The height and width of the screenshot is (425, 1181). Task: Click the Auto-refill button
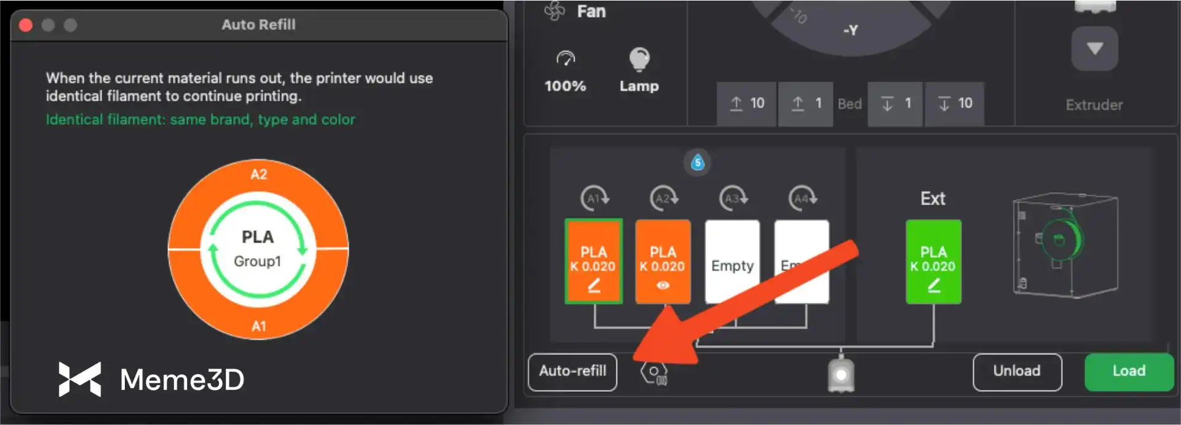573,372
